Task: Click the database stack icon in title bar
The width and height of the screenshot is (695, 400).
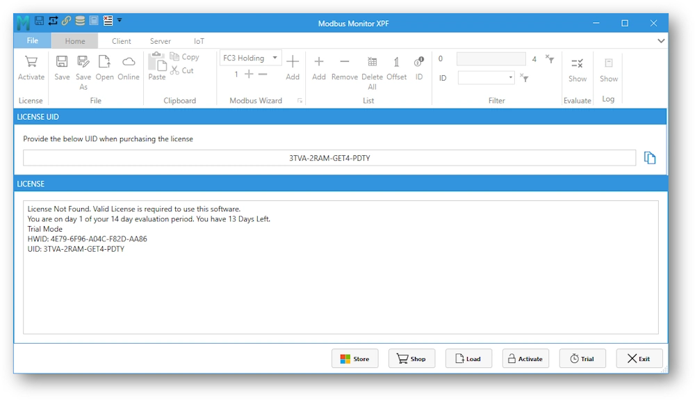Action: (x=80, y=20)
